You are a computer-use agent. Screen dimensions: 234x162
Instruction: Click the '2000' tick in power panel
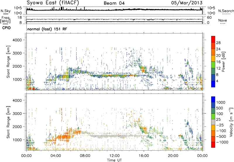(17, 66)
